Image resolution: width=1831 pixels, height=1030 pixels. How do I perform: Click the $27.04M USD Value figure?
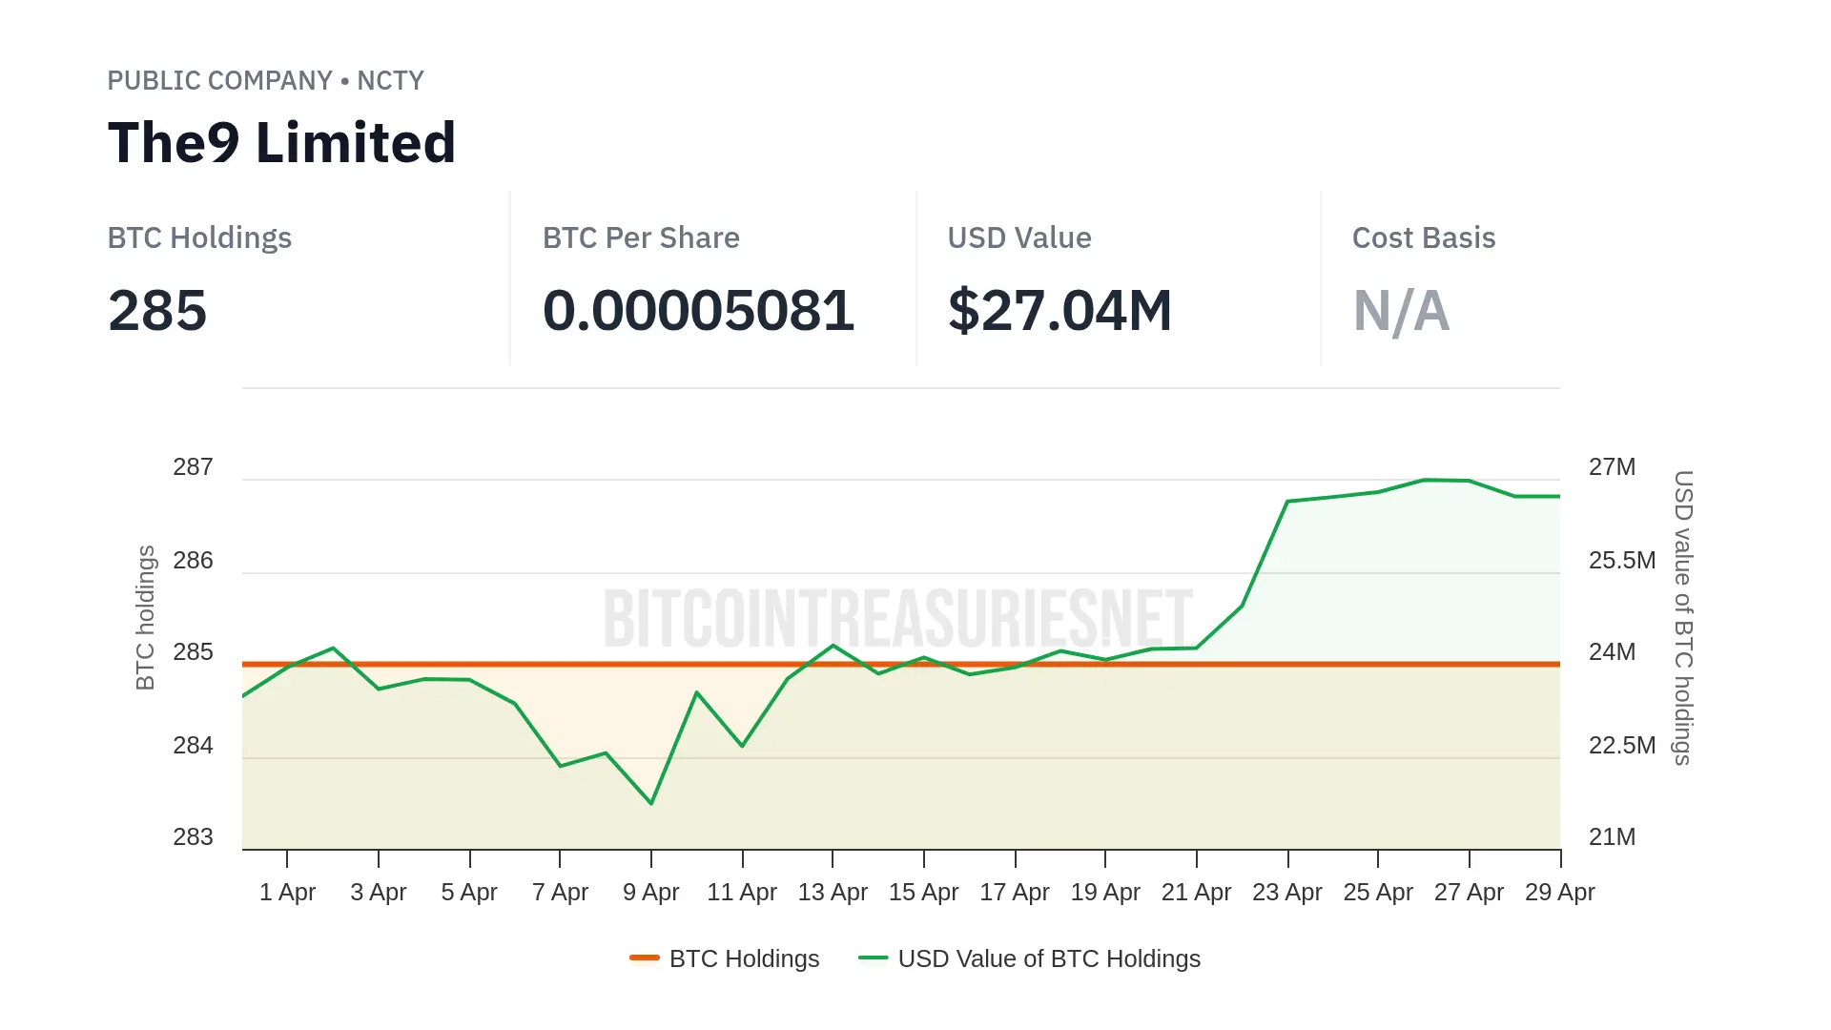(1060, 311)
